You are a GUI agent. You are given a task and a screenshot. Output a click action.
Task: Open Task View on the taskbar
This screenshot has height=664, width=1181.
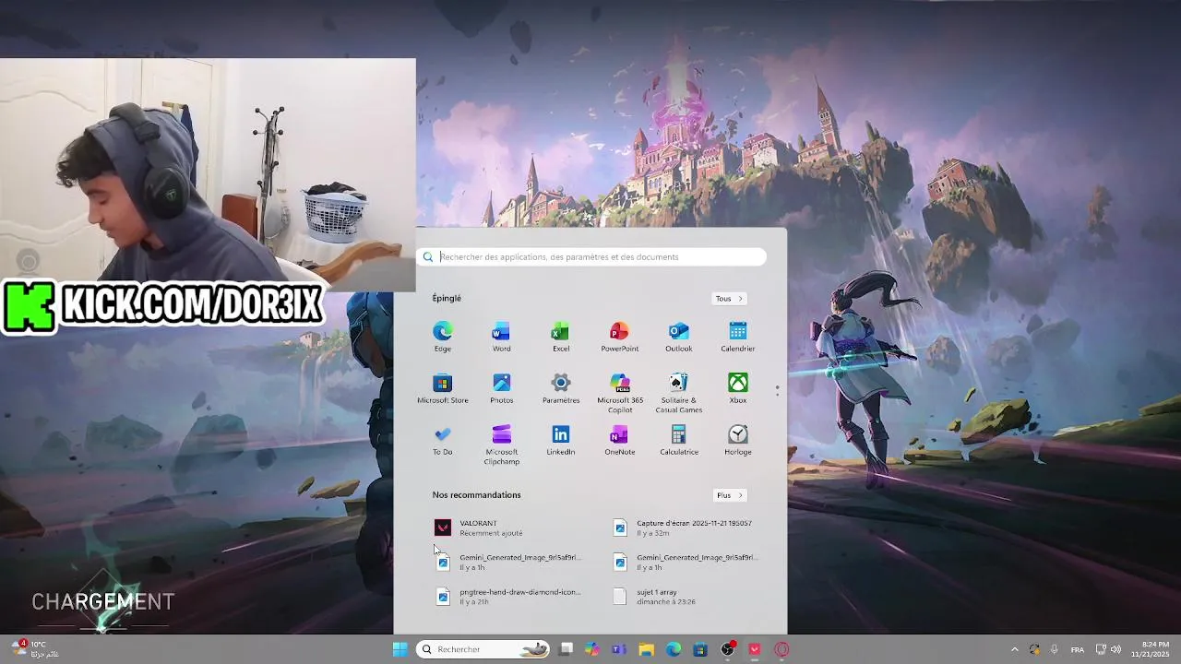(567, 649)
